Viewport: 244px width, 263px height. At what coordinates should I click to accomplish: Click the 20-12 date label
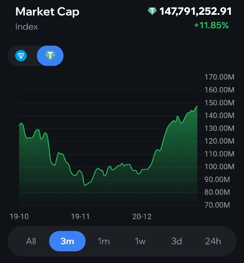[x=142, y=216]
